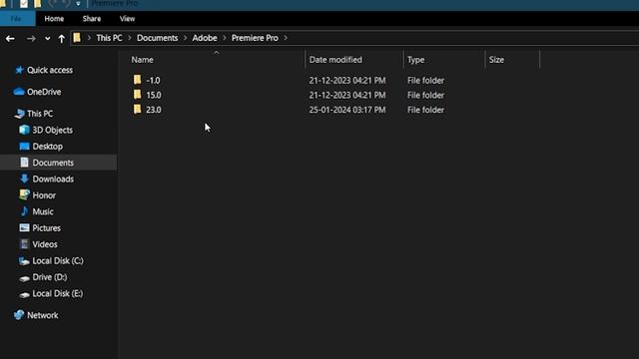Sort by Name column header
The width and height of the screenshot is (639, 359).
pyautogui.click(x=142, y=60)
